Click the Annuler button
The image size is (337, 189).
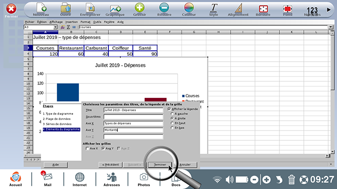coord(185,165)
